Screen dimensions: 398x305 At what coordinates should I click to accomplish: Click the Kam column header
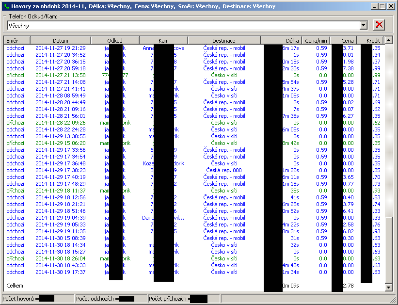click(x=163, y=41)
